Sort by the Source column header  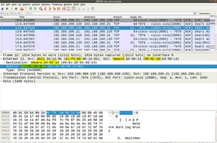[56, 17]
